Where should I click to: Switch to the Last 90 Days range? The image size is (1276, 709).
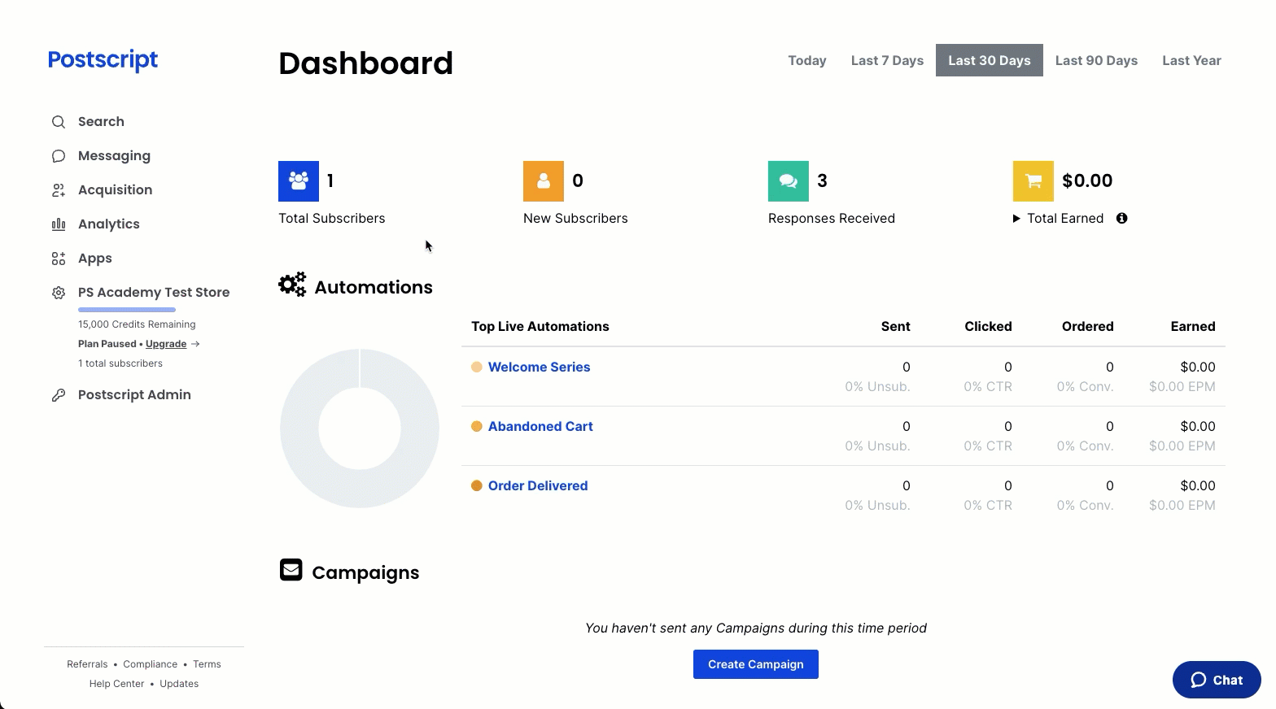(1096, 60)
